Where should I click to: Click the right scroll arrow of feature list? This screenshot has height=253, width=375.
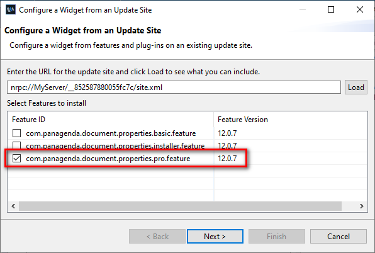click(x=361, y=206)
